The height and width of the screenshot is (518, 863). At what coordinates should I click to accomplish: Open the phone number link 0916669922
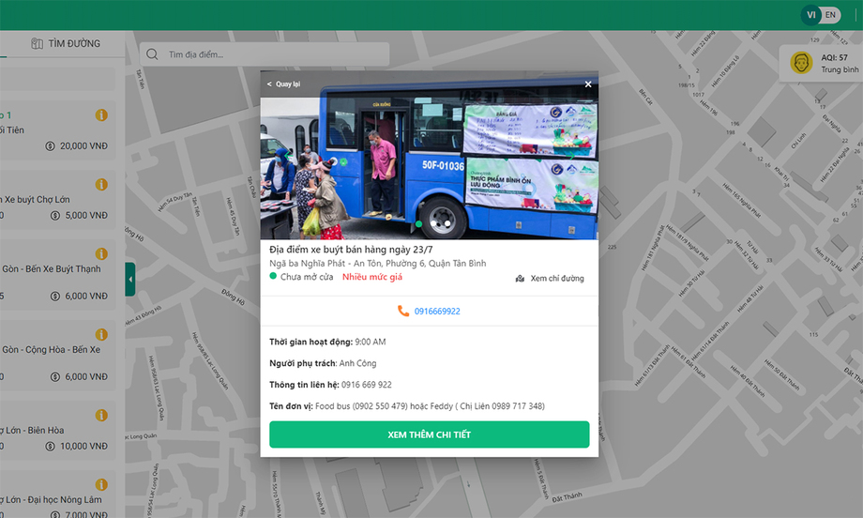coord(437,311)
